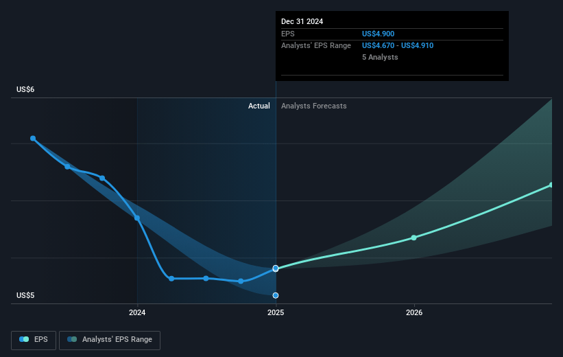The image size is (563, 357).
Task: Click the 2026 x-axis label
Action: pyautogui.click(x=414, y=313)
